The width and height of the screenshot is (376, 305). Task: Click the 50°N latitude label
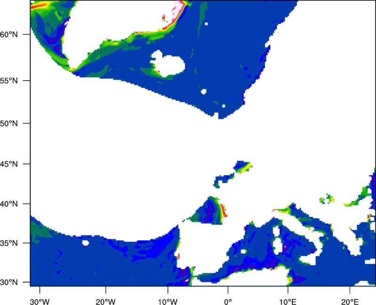pyautogui.click(x=9, y=123)
